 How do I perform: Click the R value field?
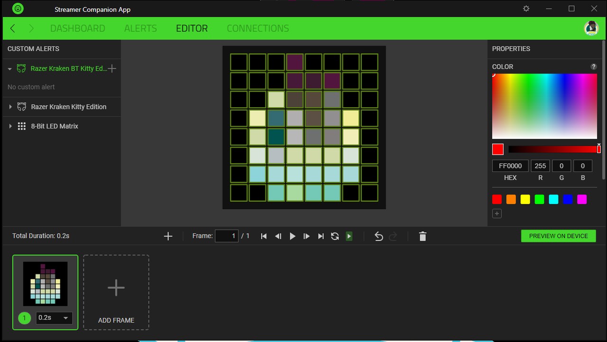[x=540, y=166]
